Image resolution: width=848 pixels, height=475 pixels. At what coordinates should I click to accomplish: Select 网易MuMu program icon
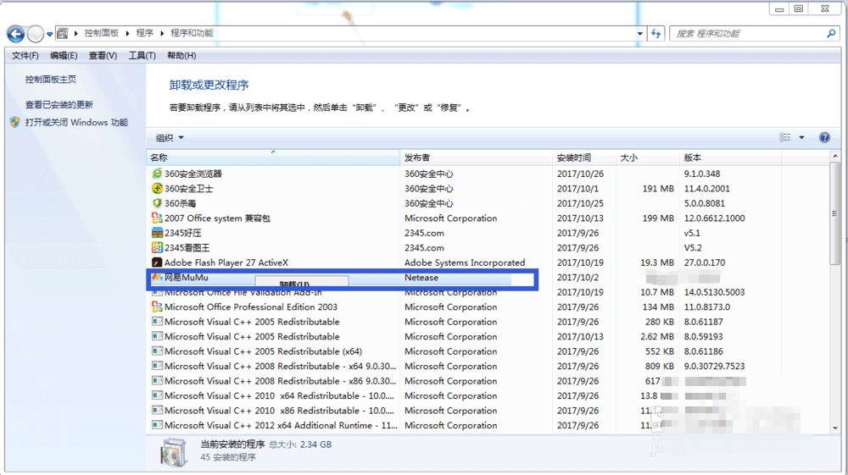[x=157, y=278]
